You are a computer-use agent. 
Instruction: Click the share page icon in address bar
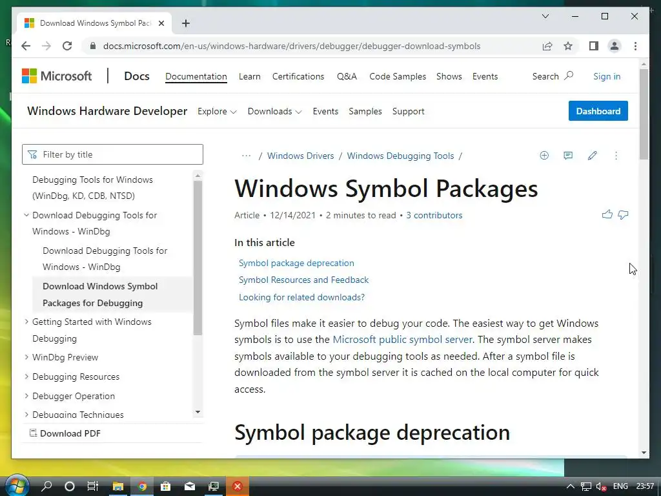547,46
